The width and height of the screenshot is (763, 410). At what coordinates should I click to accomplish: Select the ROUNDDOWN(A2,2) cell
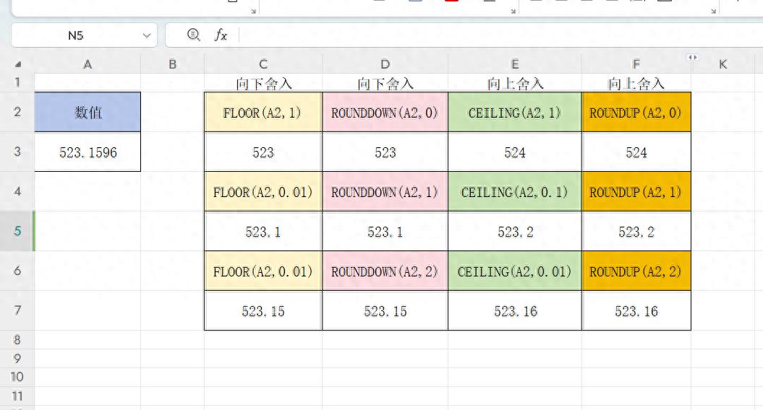pyautogui.click(x=385, y=271)
